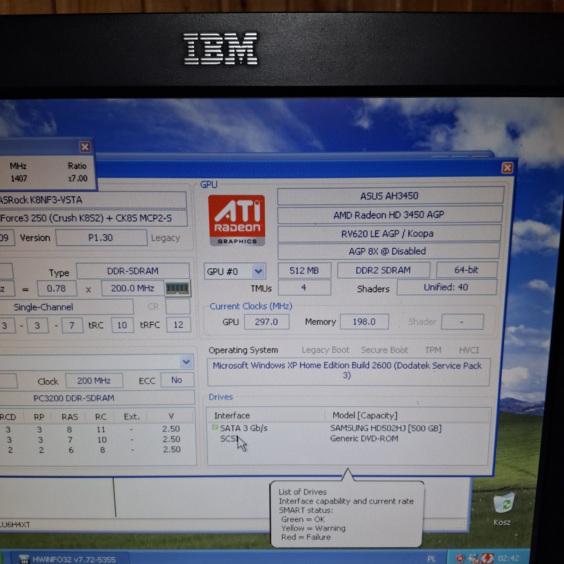564x564 pixels.
Task: Click the green SMART status icon beside SATA 3 Gb/s
Action: click(x=215, y=427)
